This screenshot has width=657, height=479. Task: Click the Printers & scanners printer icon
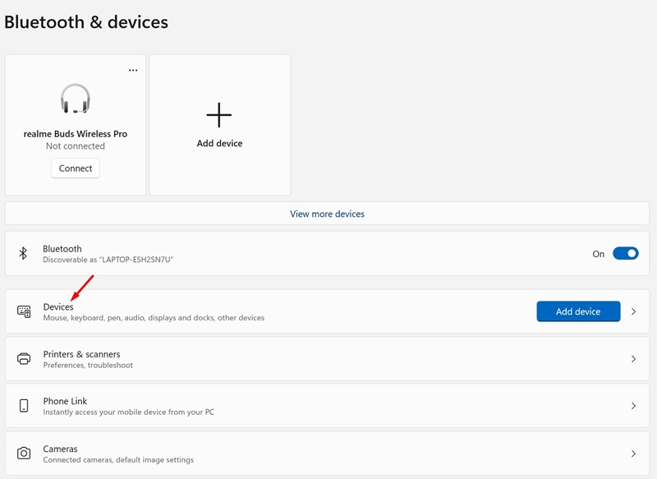click(24, 359)
